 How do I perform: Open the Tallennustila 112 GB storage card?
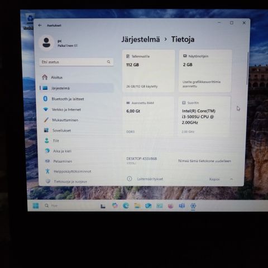click(x=149, y=71)
